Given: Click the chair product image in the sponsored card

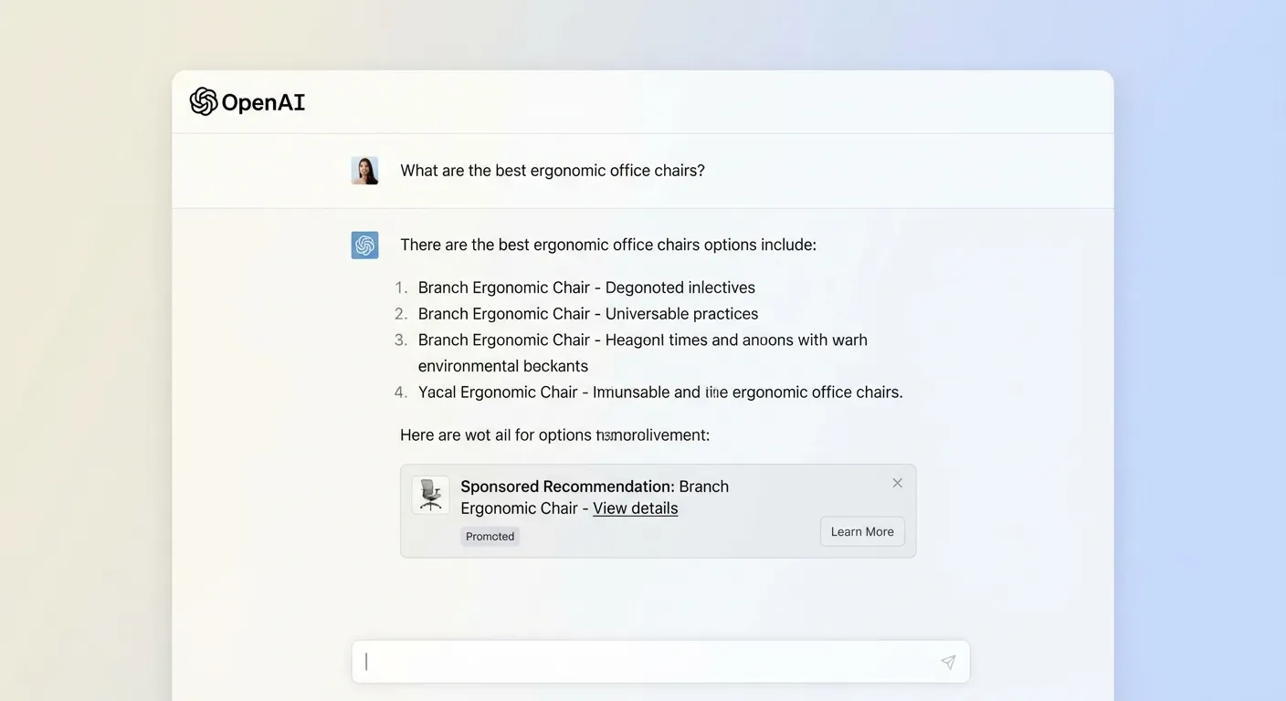Looking at the screenshot, I should 430,495.
